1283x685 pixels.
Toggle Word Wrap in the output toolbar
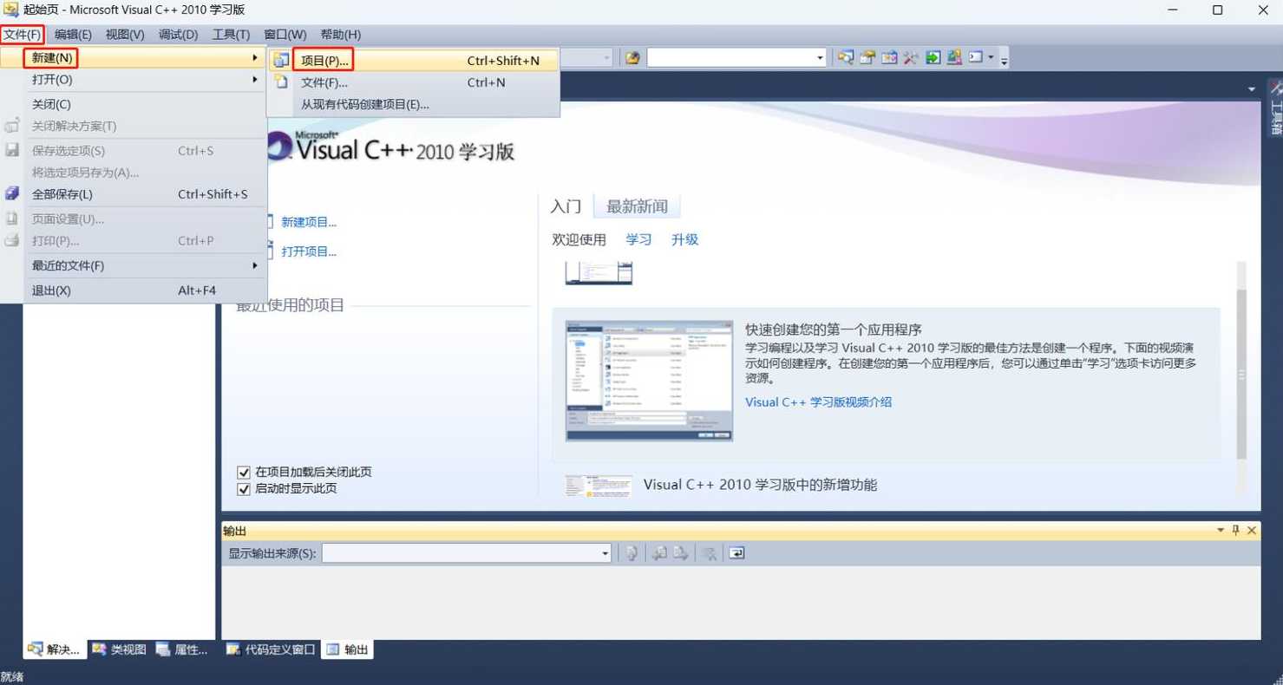pos(736,553)
